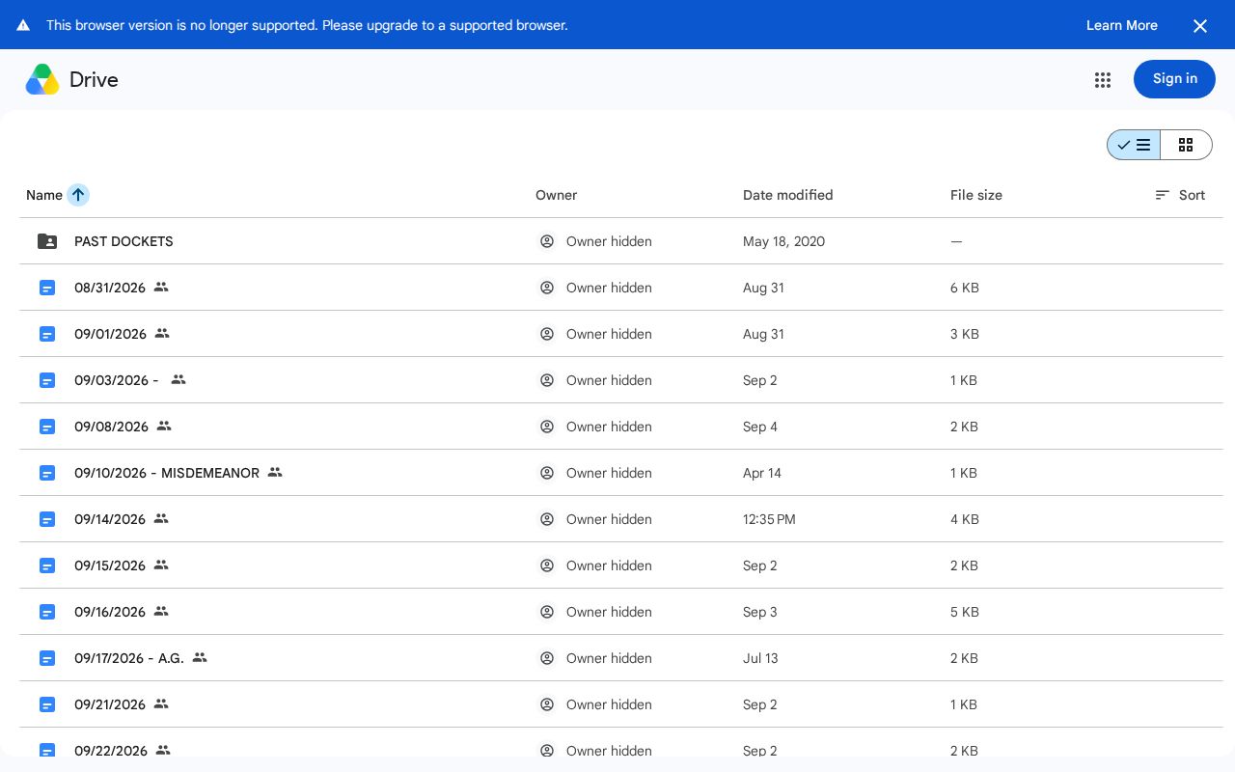Click the warning triangle icon in banner
The image size is (1235, 772).
coord(23,25)
